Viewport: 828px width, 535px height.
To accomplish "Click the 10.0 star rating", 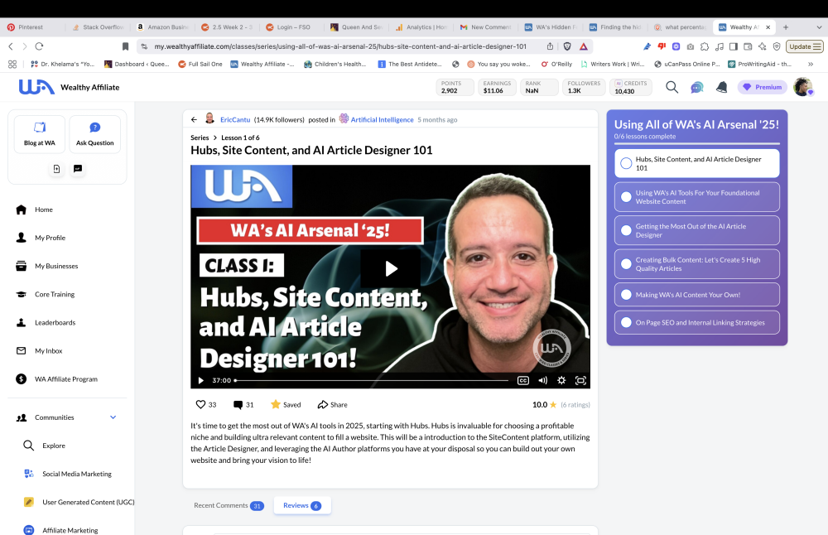I will coord(545,405).
